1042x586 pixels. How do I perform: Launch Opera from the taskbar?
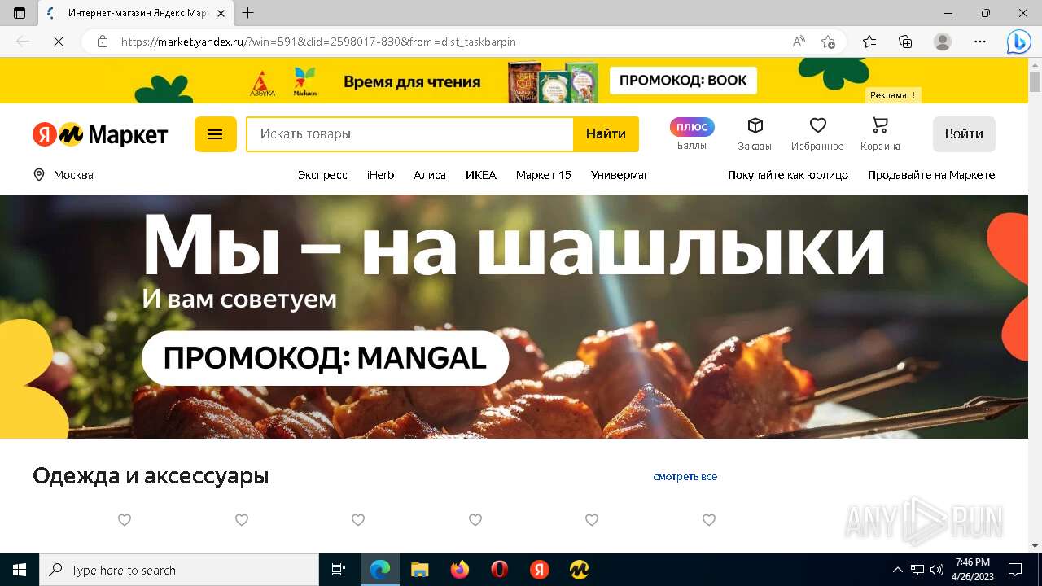pyautogui.click(x=500, y=570)
